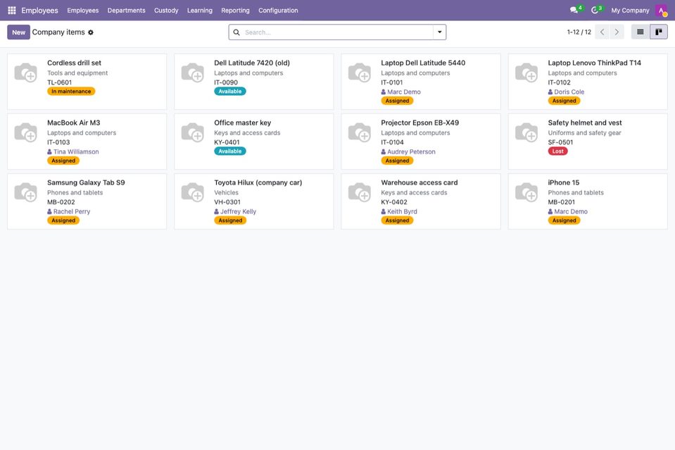
Task: Go to the next page arrow
Action: (617, 32)
